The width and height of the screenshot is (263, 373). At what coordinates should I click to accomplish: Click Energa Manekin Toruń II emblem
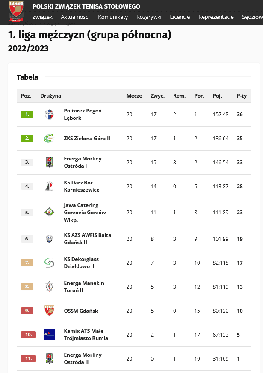pos(50,287)
